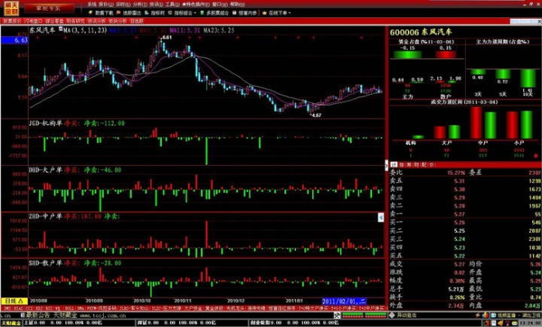Open the 分析 menu
This screenshot has height=327, width=542.
coord(137,4)
